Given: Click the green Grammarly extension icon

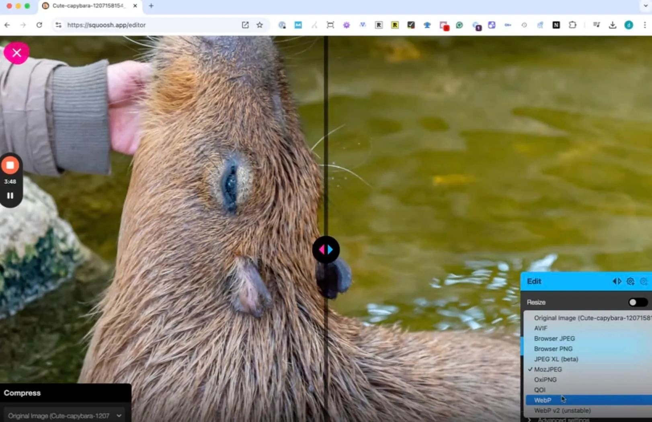Looking at the screenshot, I should tap(459, 25).
